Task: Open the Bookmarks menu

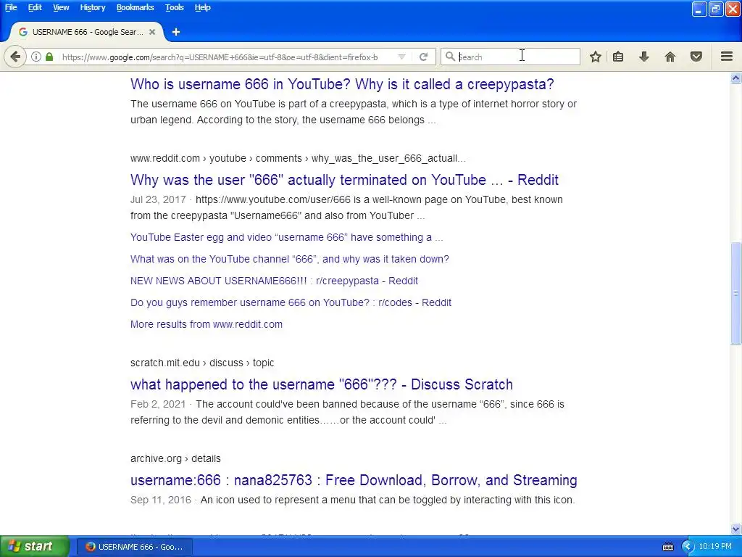Action: click(x=135, y=7)
